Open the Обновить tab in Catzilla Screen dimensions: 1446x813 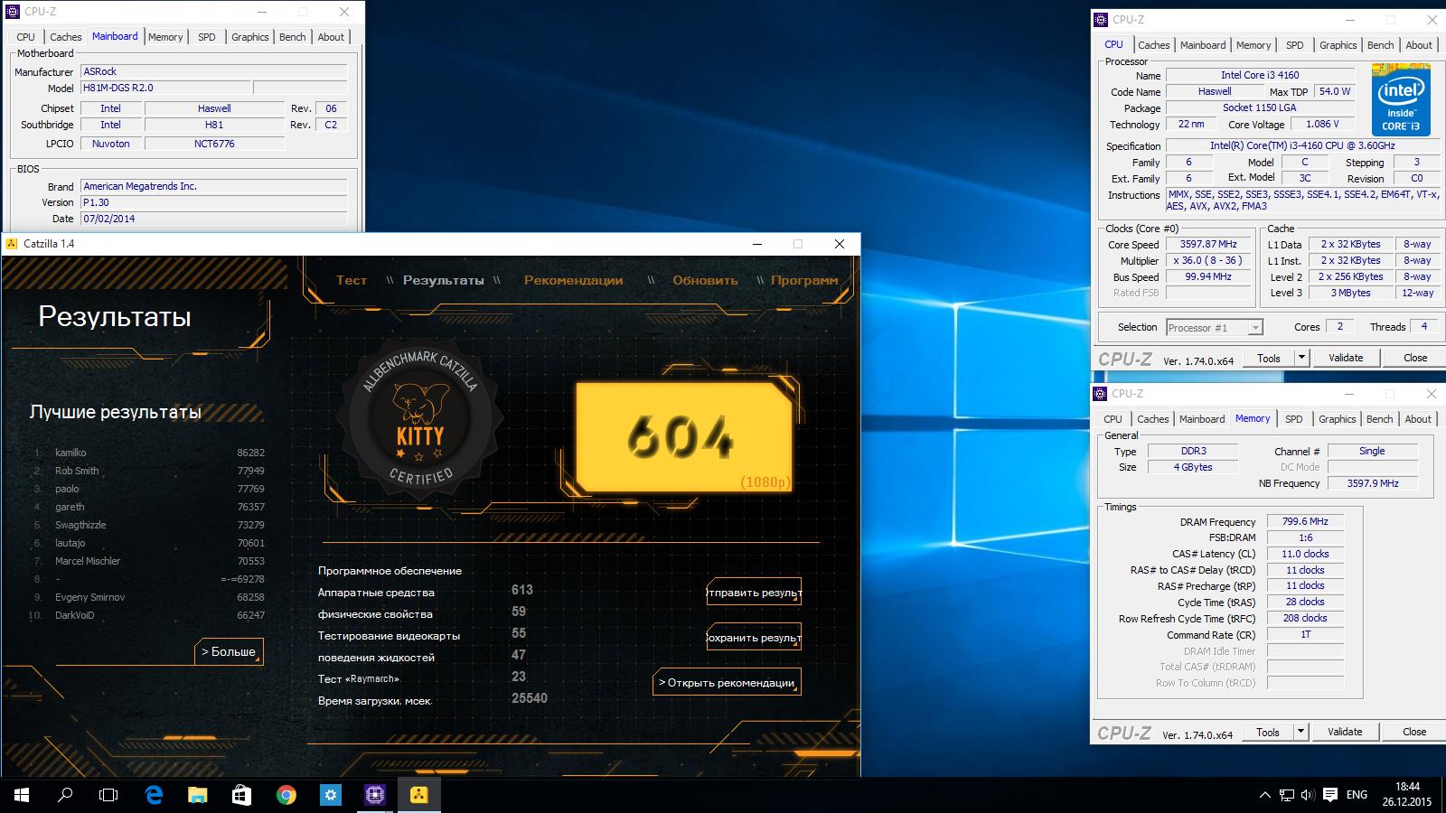click(x=705, y=280)
